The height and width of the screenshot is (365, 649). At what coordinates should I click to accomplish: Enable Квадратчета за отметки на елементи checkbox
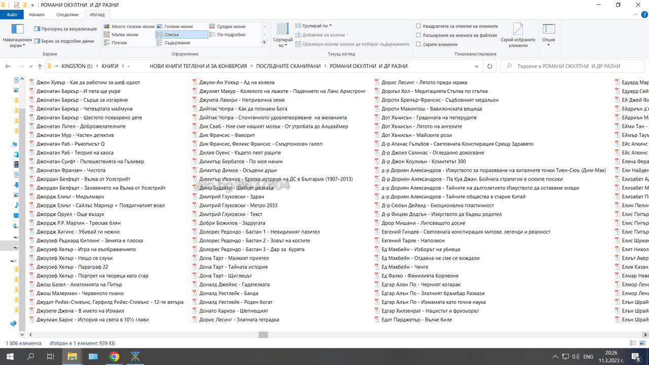(418, 26)
